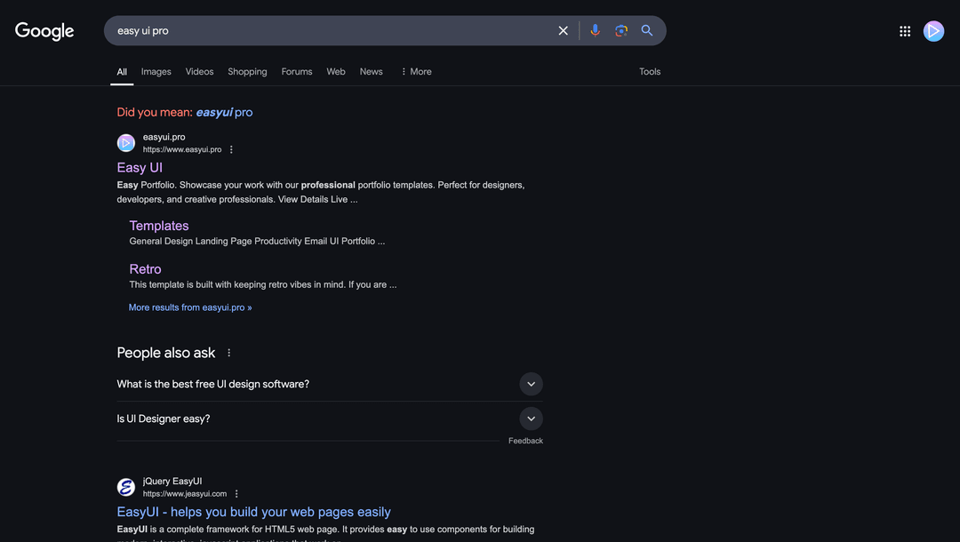The width and height of the screenshot is (960, 542).
Task: Open options menu for the easyui.pro result
Action: 232,150
